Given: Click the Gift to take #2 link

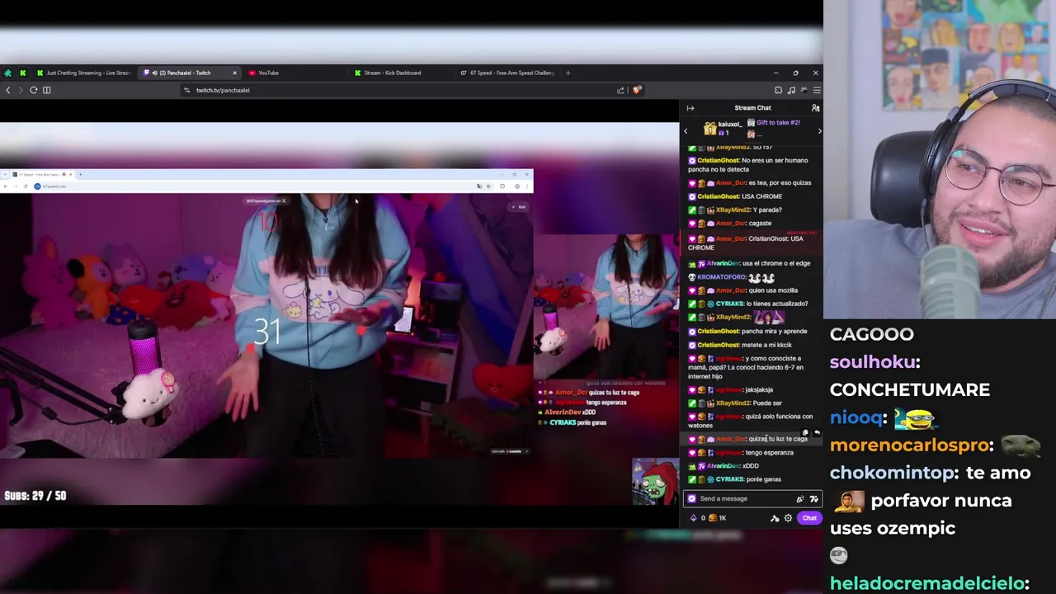Looking at the screenshot, I should [x=778, y=122].
